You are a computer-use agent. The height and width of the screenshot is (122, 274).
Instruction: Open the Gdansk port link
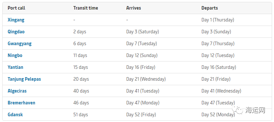15,115
